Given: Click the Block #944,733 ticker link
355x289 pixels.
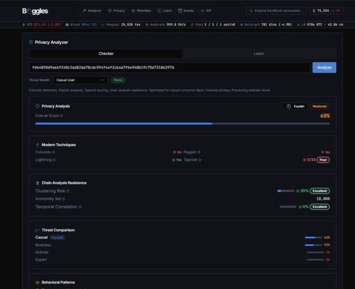Looking at the screenshot, I should 81,24.
